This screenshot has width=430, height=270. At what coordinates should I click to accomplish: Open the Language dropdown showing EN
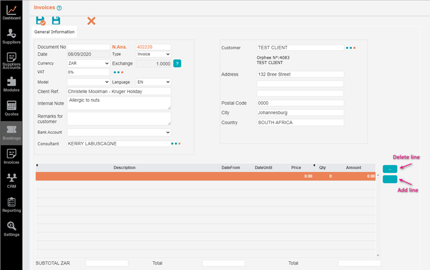[x=153, y=82]
